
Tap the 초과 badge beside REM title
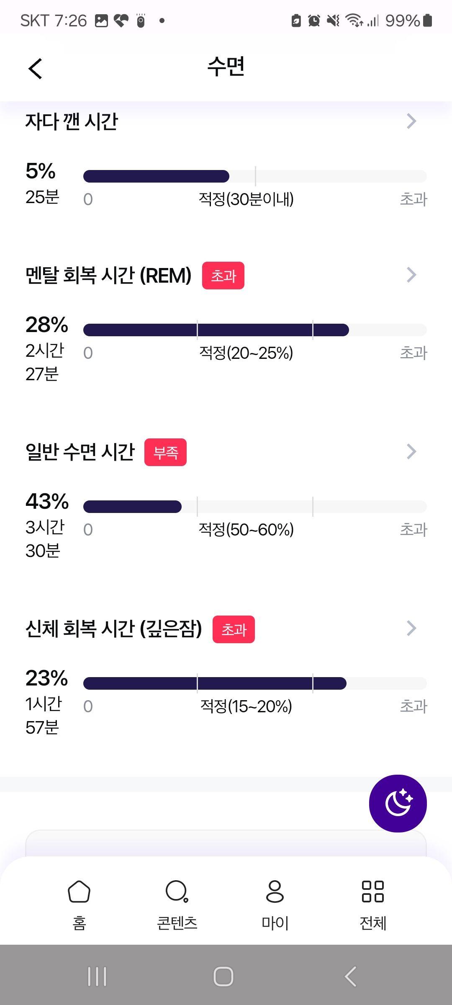223,276
